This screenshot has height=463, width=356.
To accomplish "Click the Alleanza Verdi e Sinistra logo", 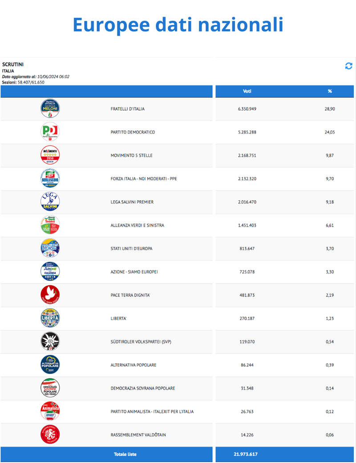I will [x=50, y=225].
